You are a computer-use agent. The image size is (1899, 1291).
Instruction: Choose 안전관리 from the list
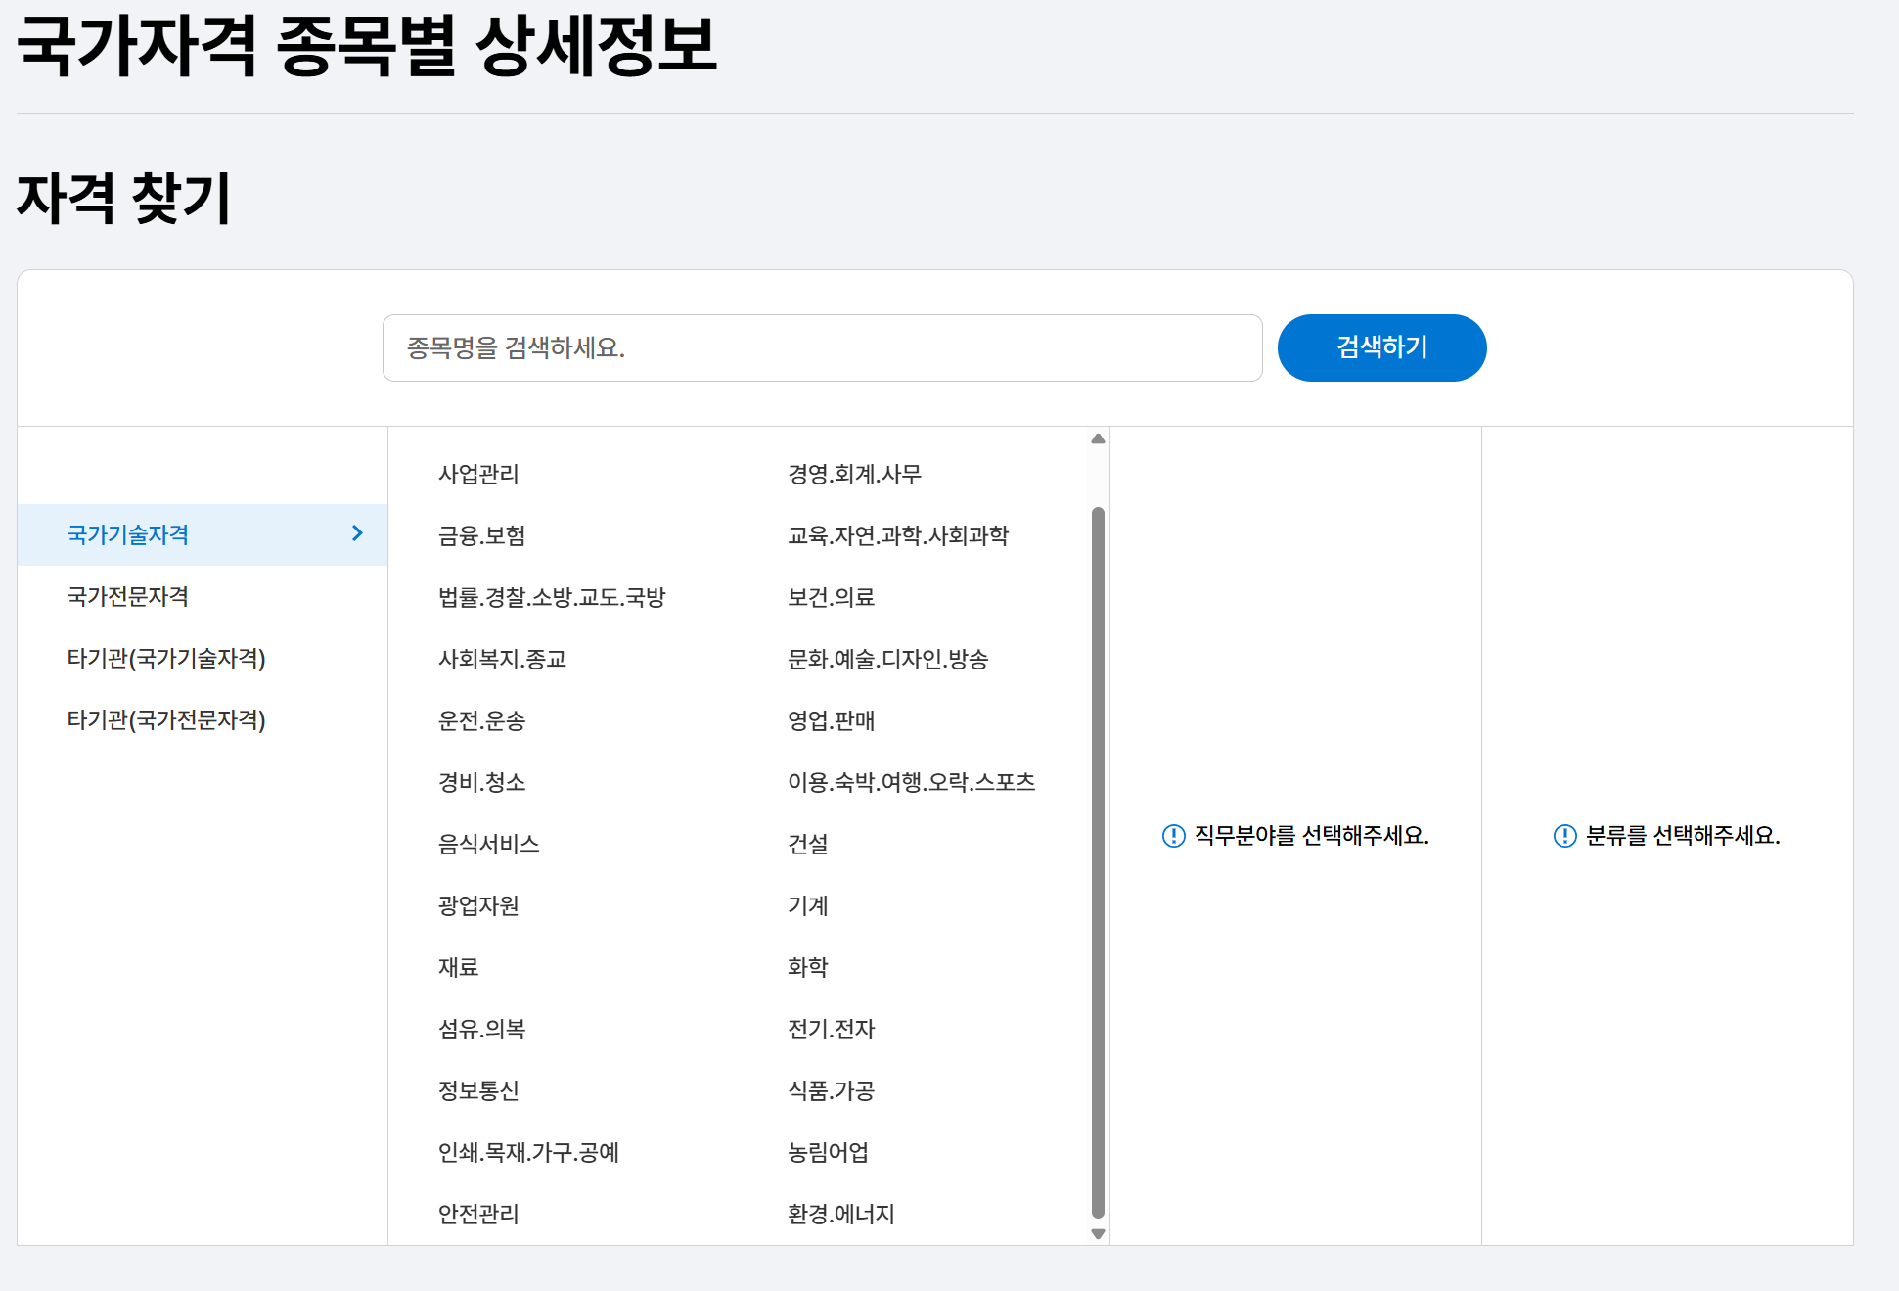pyautogui.click(x=478, y=1214)
